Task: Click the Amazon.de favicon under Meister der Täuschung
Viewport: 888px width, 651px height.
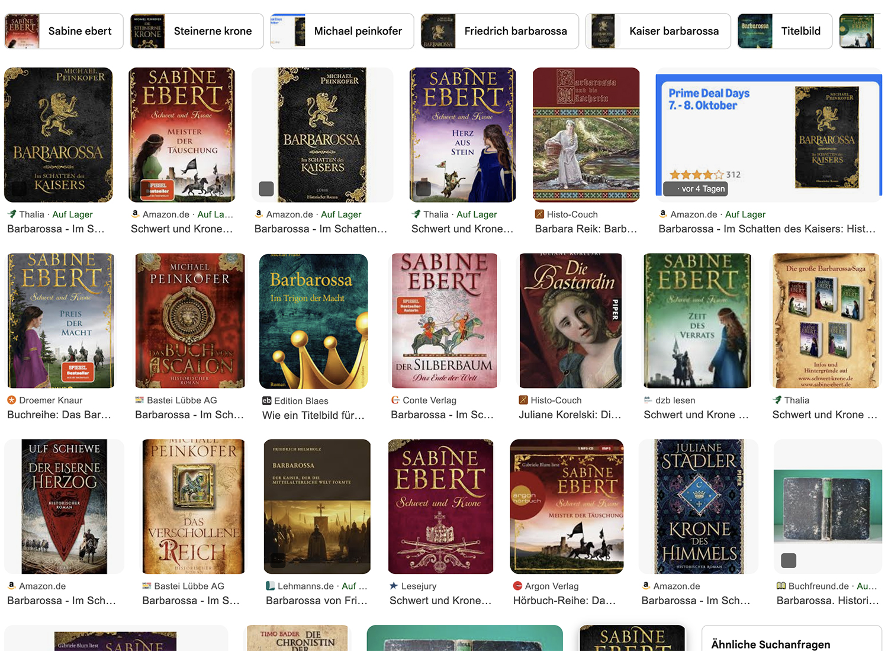Action: [x=136, y=214]
